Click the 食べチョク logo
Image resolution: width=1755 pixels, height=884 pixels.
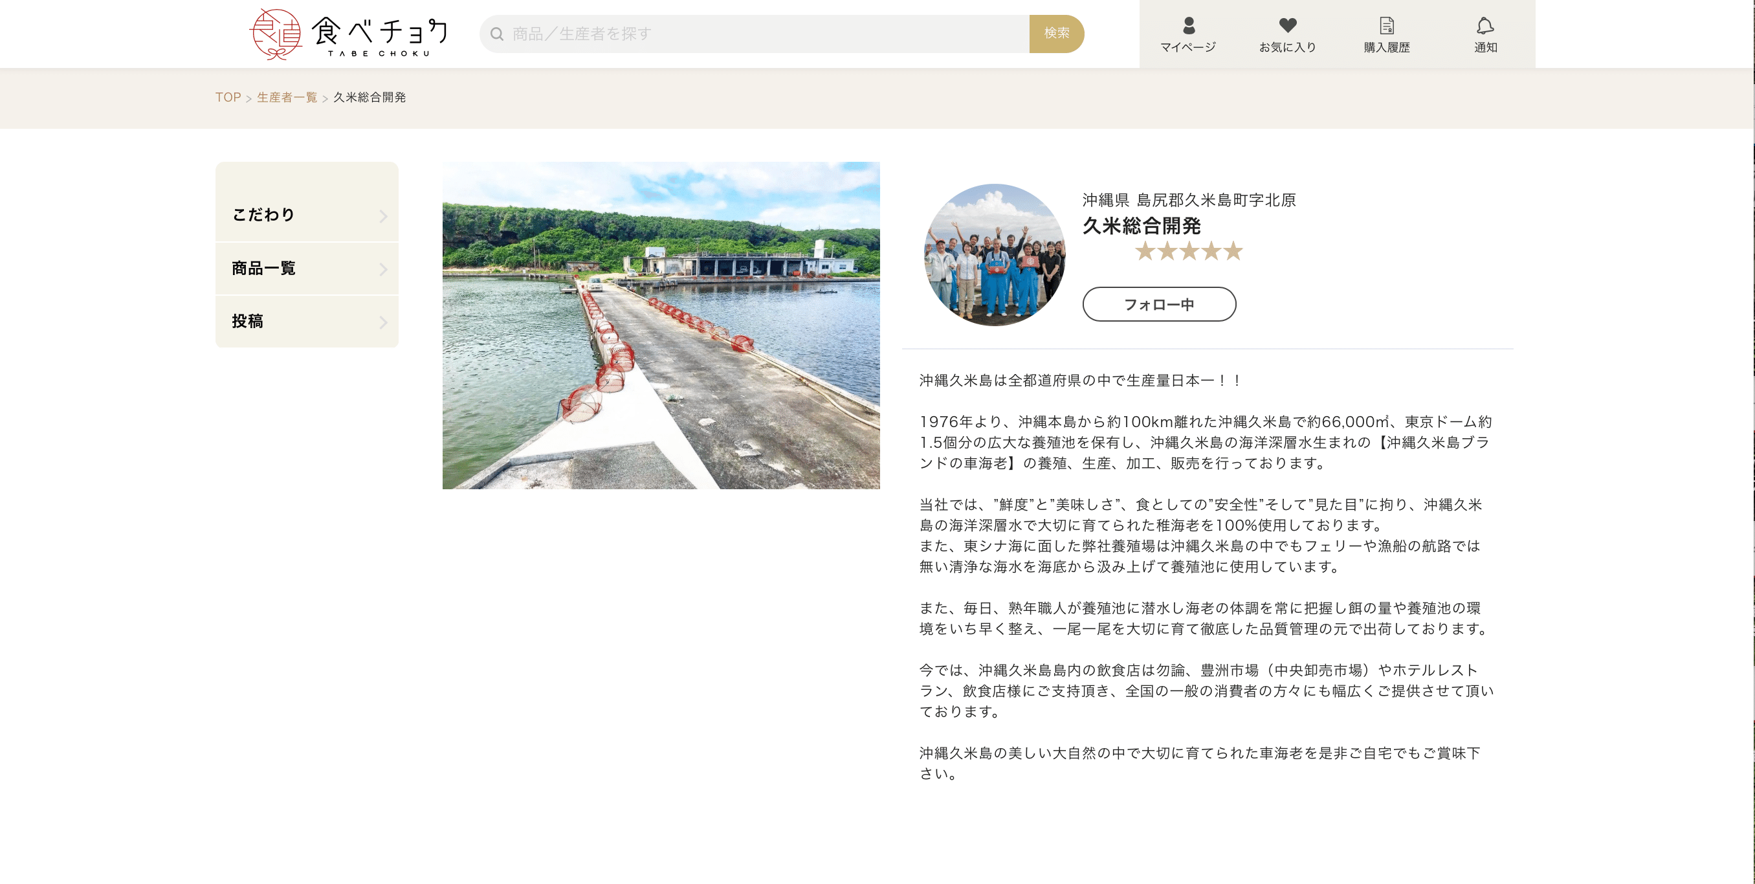pos(382,33)
